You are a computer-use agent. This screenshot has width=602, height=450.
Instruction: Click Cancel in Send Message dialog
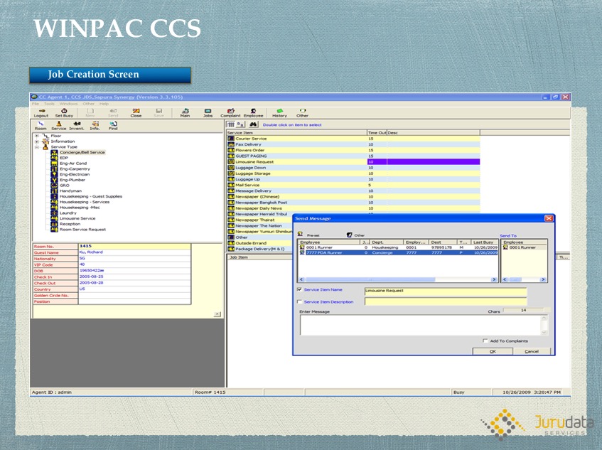[x=532, y=350]
